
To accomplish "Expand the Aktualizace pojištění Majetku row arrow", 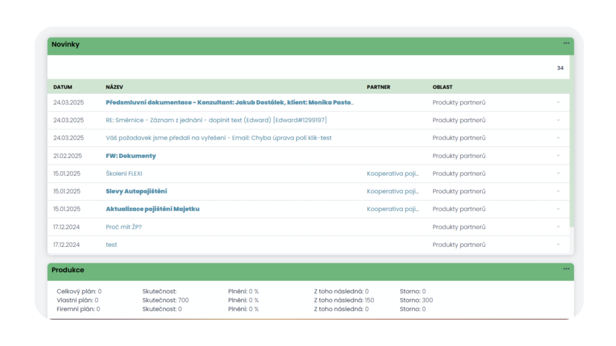I will pyautogui.click(x=558, y=209).
